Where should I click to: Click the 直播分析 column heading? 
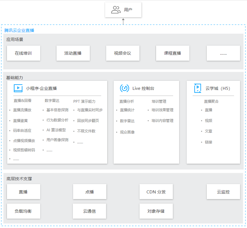point(127,101)
